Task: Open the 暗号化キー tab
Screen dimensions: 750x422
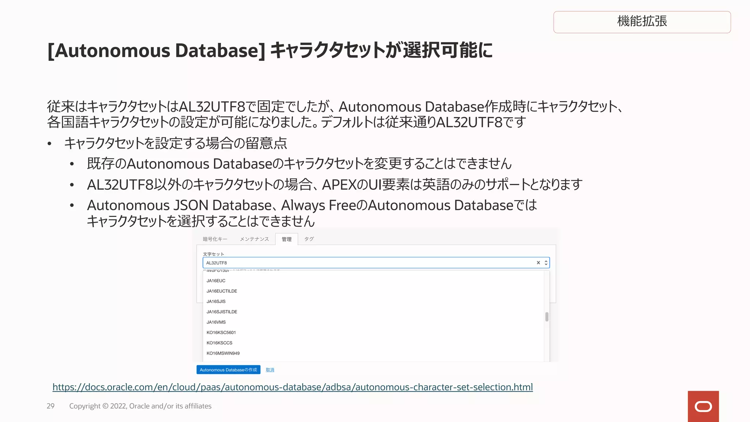Action: (x=215, y=239)
